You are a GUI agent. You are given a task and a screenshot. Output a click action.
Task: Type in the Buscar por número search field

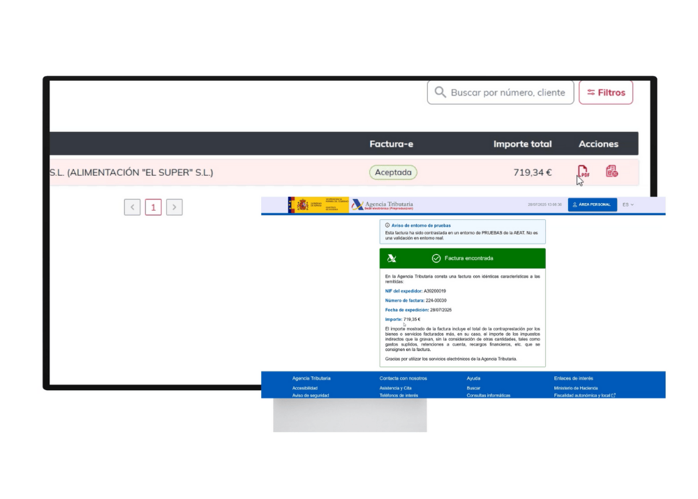click(x=507, y=92)
